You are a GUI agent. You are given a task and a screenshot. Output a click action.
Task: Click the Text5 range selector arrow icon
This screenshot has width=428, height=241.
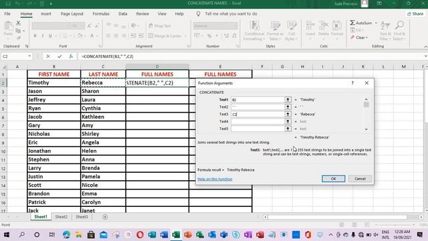pos(288,129)
